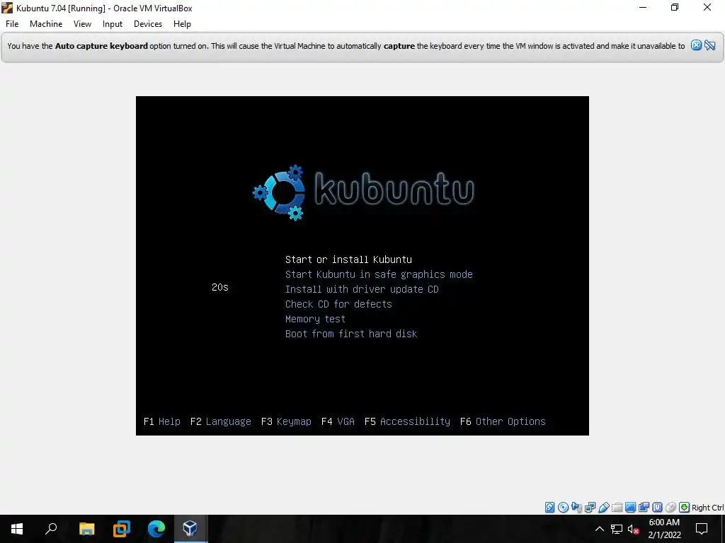Click the CPU virtualization status icon
725x543 pixels.
657,508
